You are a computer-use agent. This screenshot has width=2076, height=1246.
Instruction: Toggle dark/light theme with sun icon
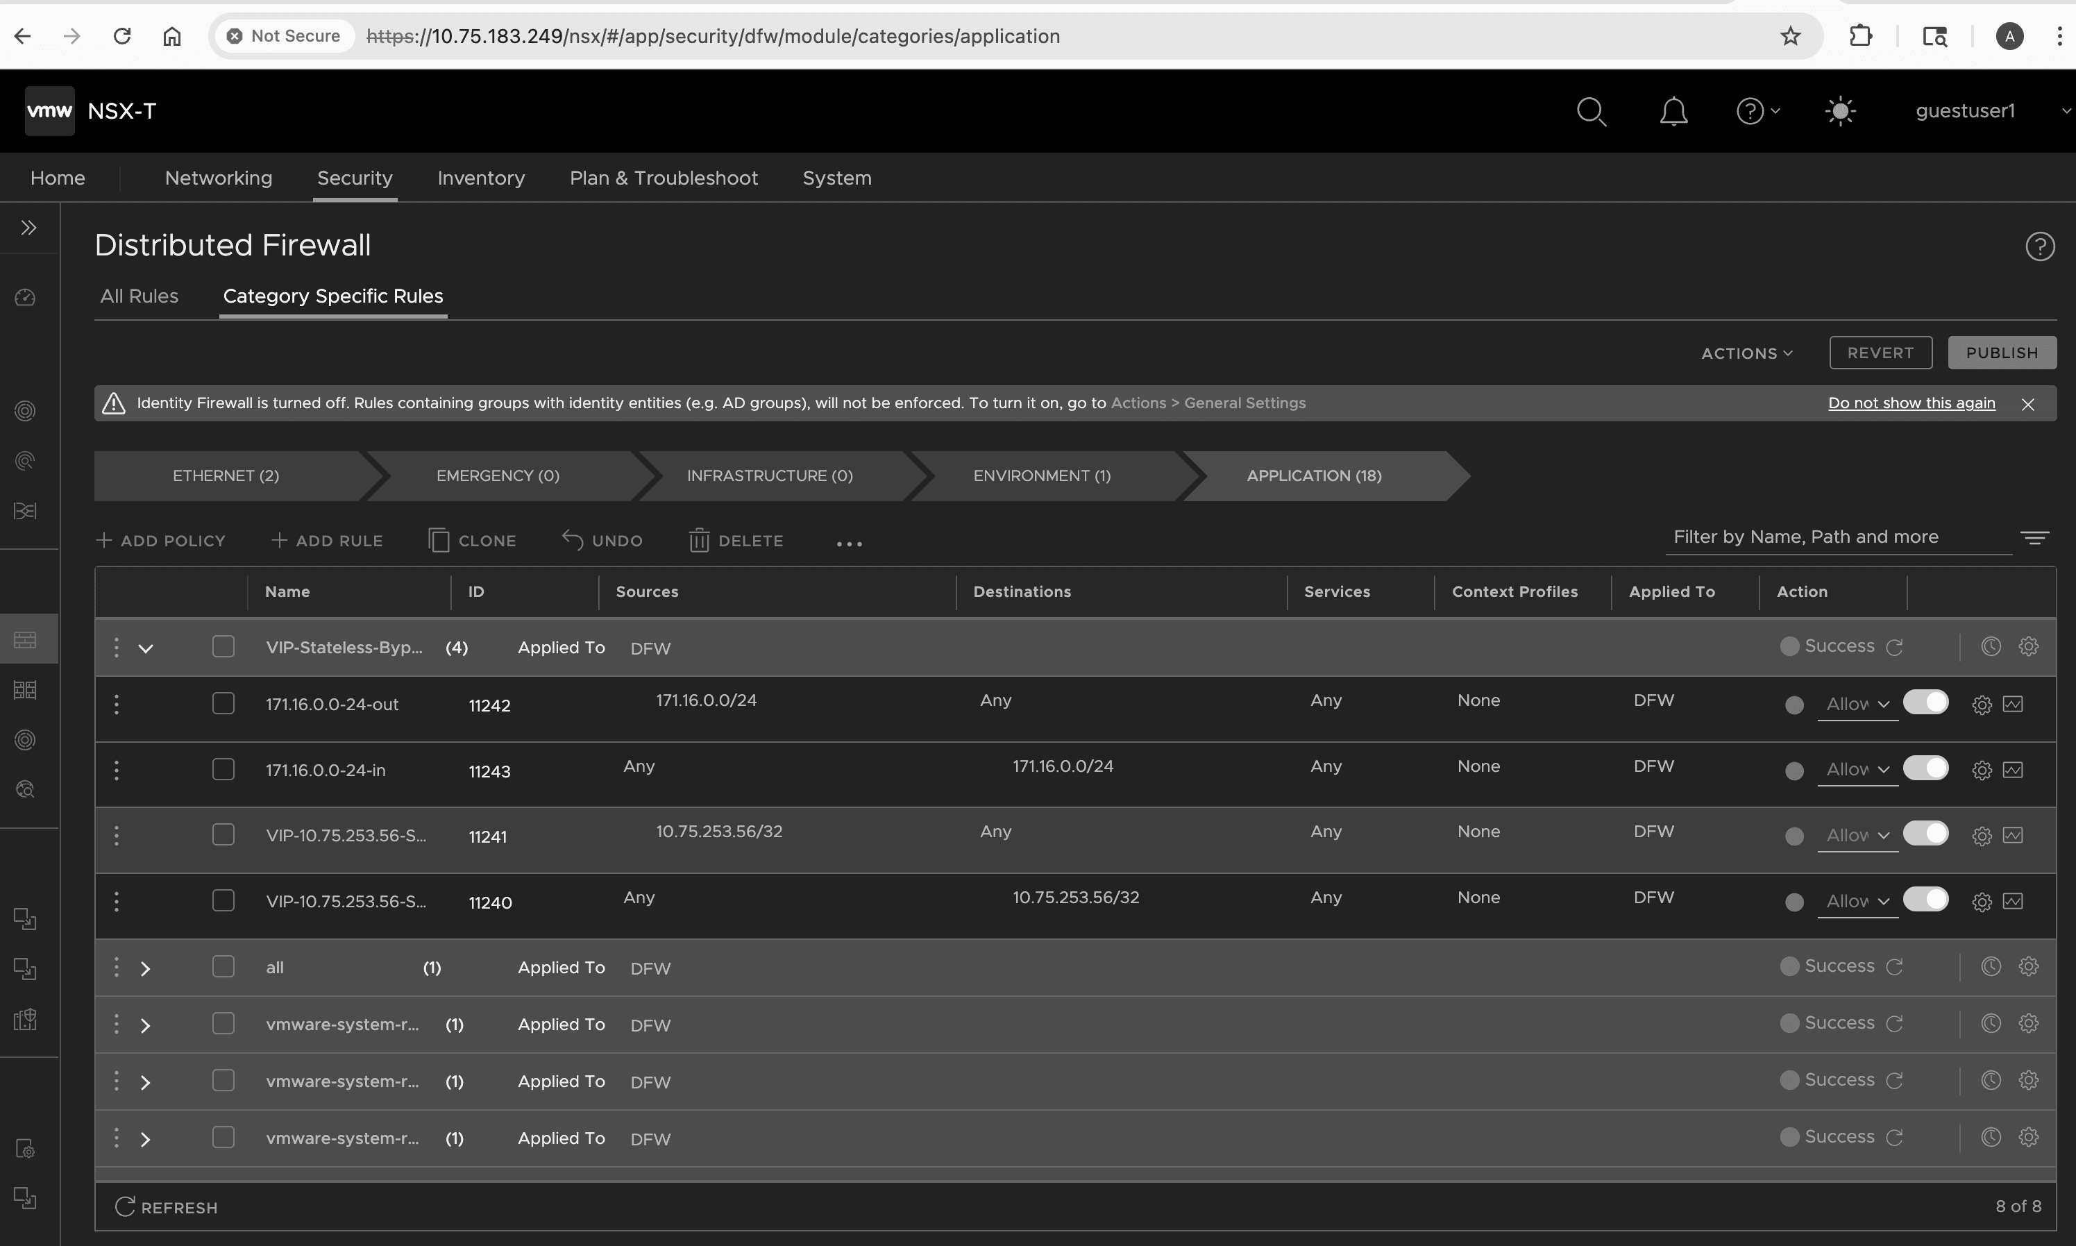(1840, 111)
